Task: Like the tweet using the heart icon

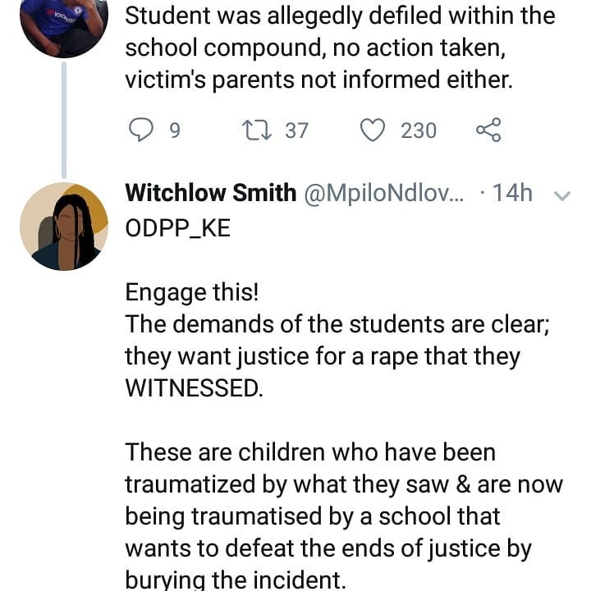Action: point(373,131)
